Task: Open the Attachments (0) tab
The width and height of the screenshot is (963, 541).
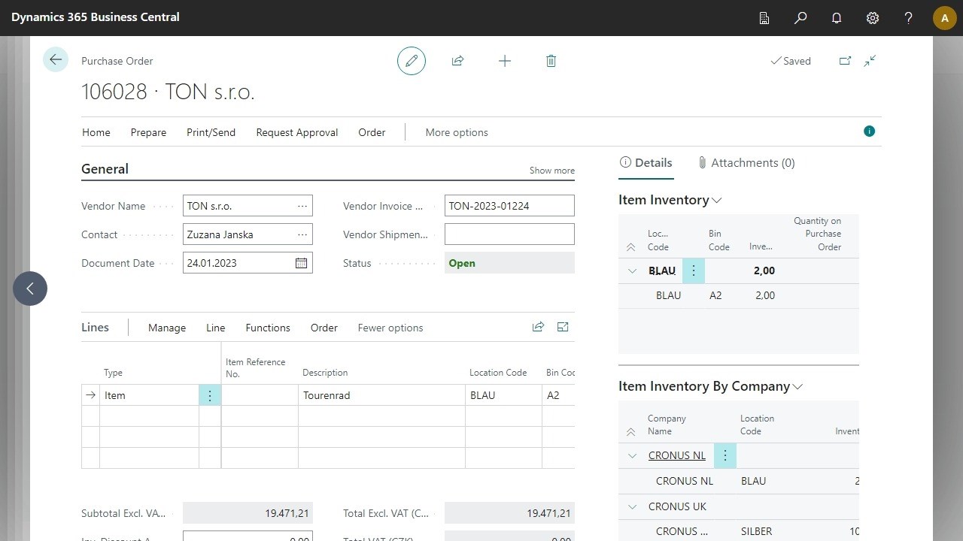Action: 746,162
